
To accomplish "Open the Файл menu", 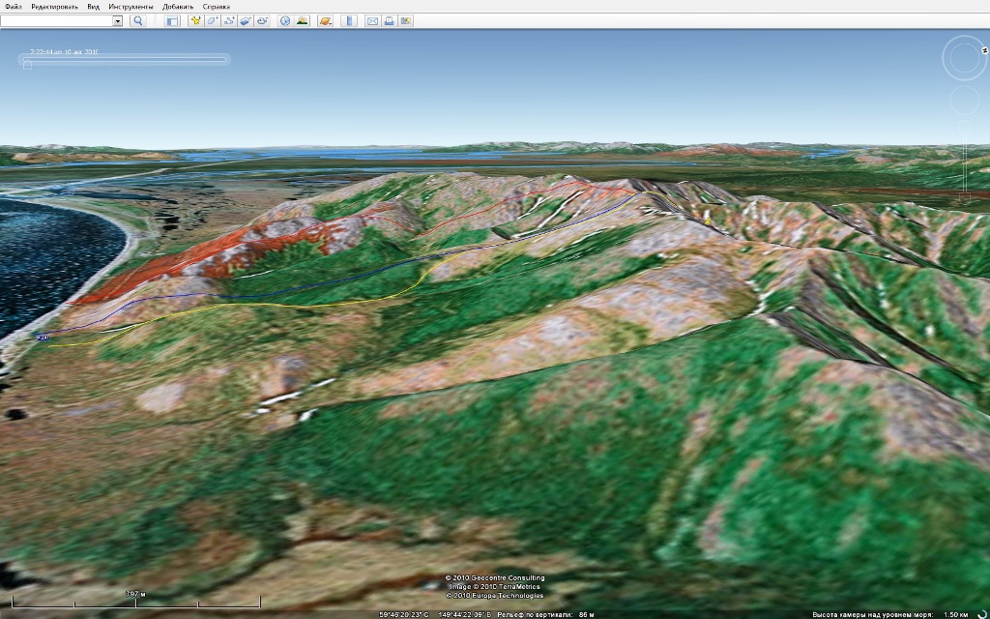I will (x=13, y=7).
